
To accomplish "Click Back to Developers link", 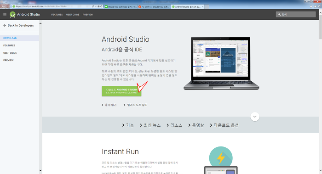I will click(x=21, y=25).
